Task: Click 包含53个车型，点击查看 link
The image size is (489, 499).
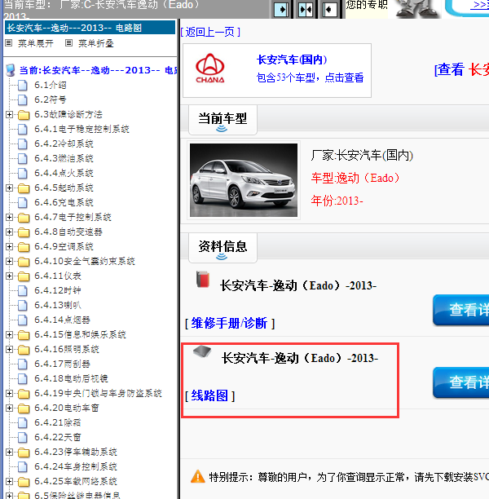Action: 310,77
